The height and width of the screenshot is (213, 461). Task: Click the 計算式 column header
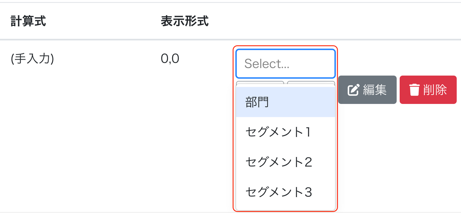28,21
